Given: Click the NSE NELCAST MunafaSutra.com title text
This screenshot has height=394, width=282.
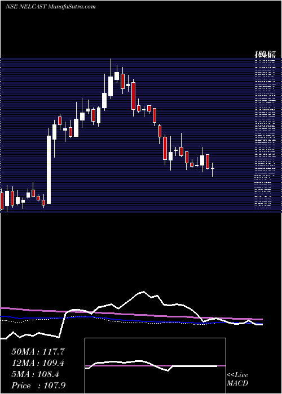Looking at the screenshot, I should [x=50, y=7].
